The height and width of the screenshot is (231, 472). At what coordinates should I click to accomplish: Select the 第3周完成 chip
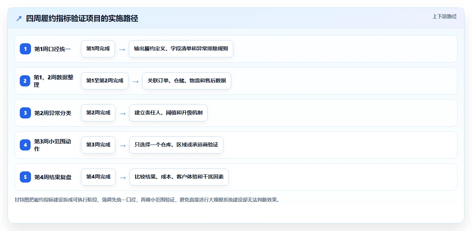[98, 145]
